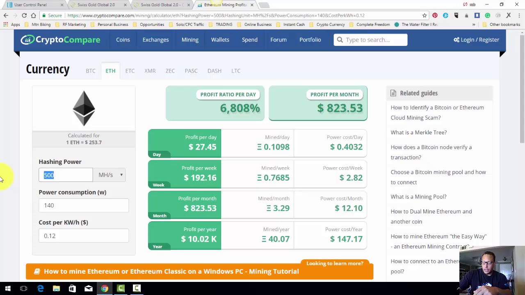Open the Other bookmarks folder
Screen dimensions: 525x295
[x=501, y=25]
